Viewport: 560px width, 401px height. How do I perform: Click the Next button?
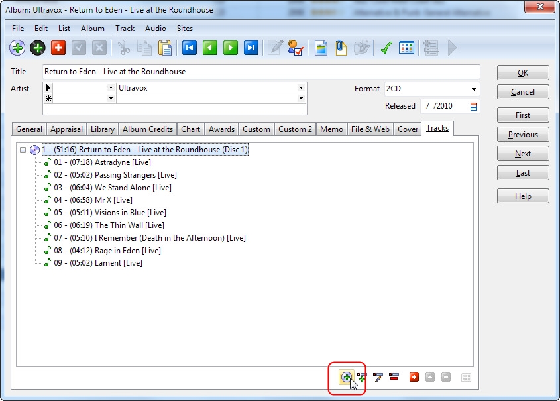tap(523, 154)
